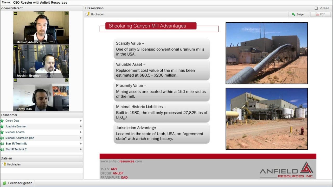Expand options arrow for Joachim Brunner
The width and height of the screenshot is (333, 187).
[81, 126]
